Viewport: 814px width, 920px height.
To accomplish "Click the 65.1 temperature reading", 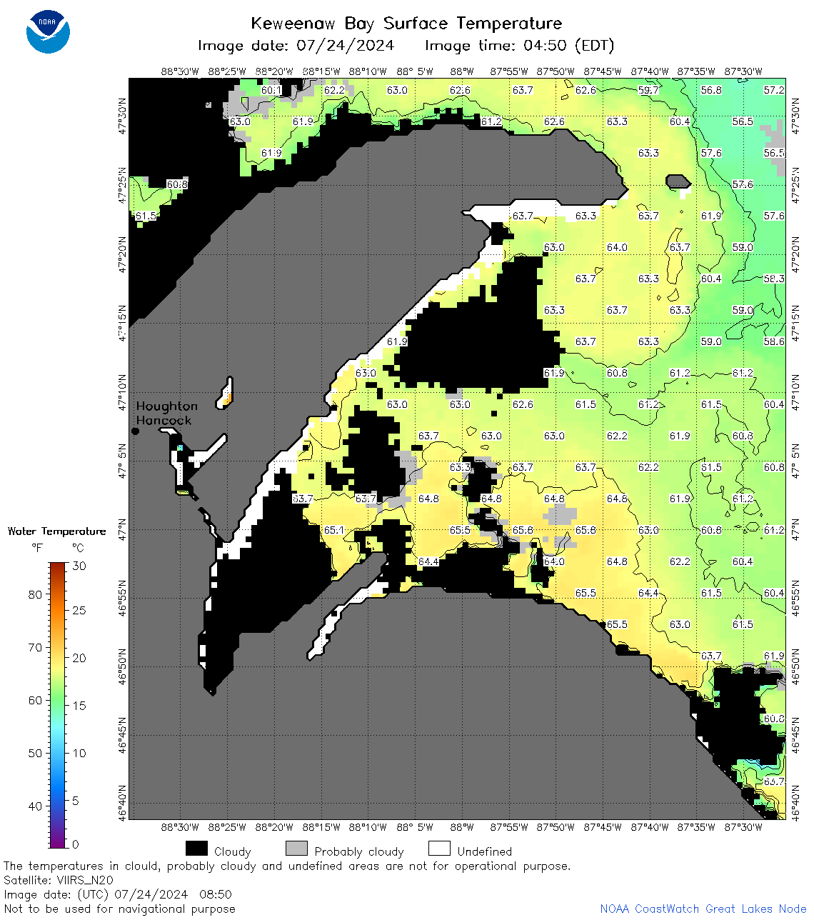I will coord(334,530).
